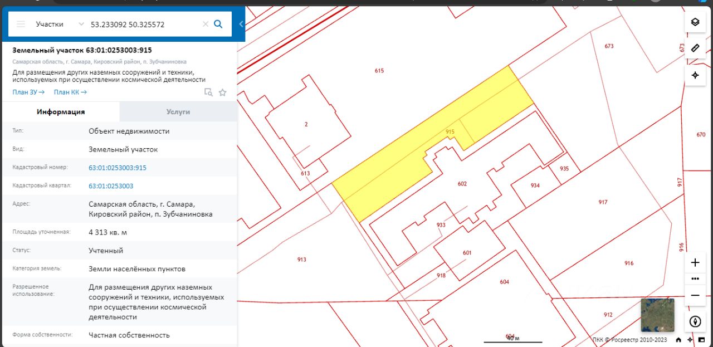Select parcel 935 on the map
713x347 pixels.
point(564,168)
